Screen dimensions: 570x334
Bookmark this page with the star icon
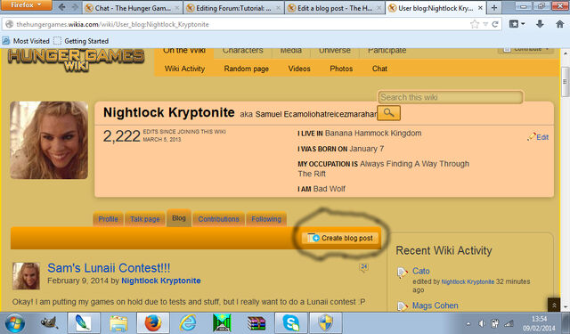[x=475, y=24]
